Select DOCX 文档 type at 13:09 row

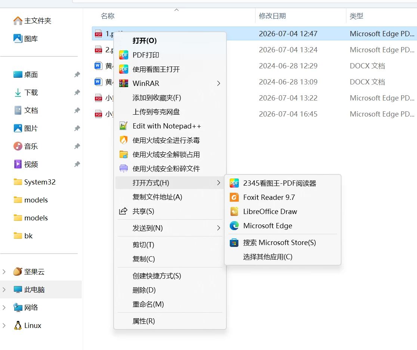click(367, 82)
